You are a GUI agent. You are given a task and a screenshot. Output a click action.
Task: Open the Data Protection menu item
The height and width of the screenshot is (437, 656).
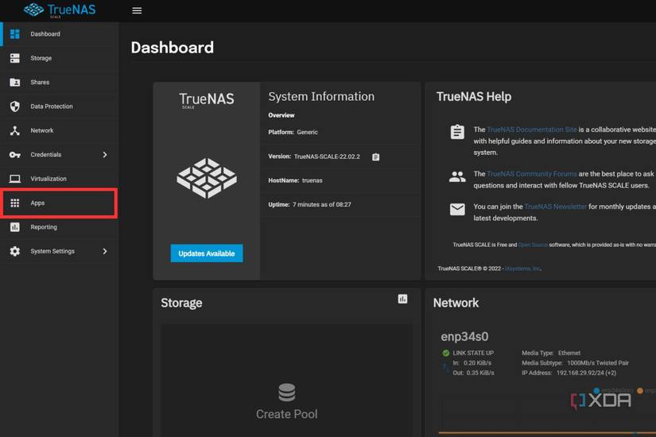(x=59, y=106)
